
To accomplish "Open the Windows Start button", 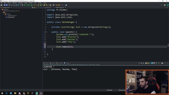I will [2, 93].
